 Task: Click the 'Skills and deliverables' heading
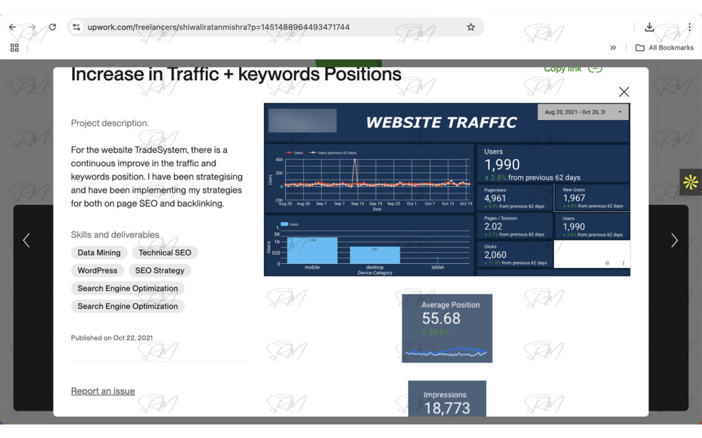pyautogui.click(x=115, y=234)
